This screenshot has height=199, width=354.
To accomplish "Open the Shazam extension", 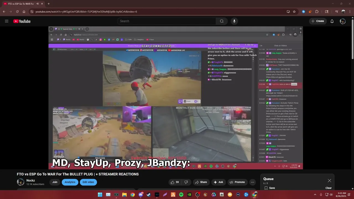I will (x=303, y=12).
